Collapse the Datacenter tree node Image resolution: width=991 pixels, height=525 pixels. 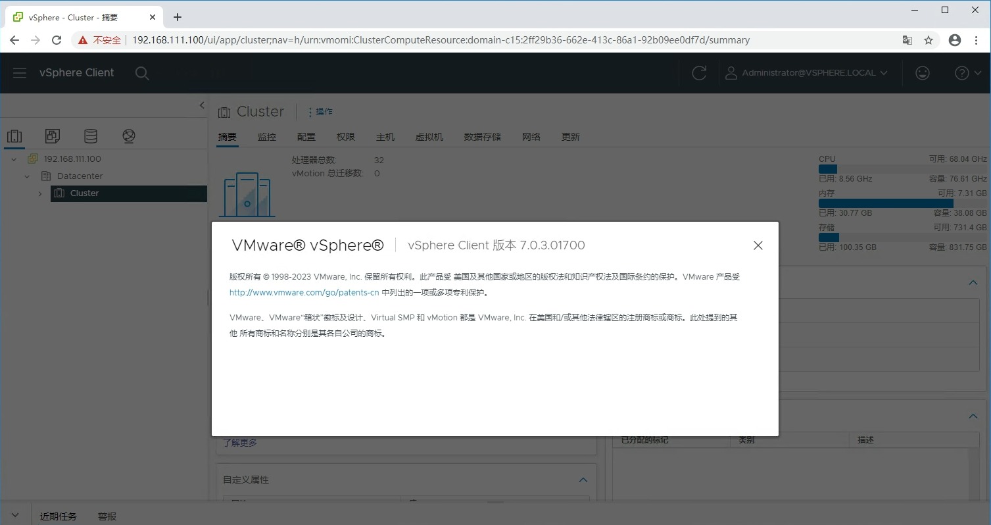pos(27,176)
